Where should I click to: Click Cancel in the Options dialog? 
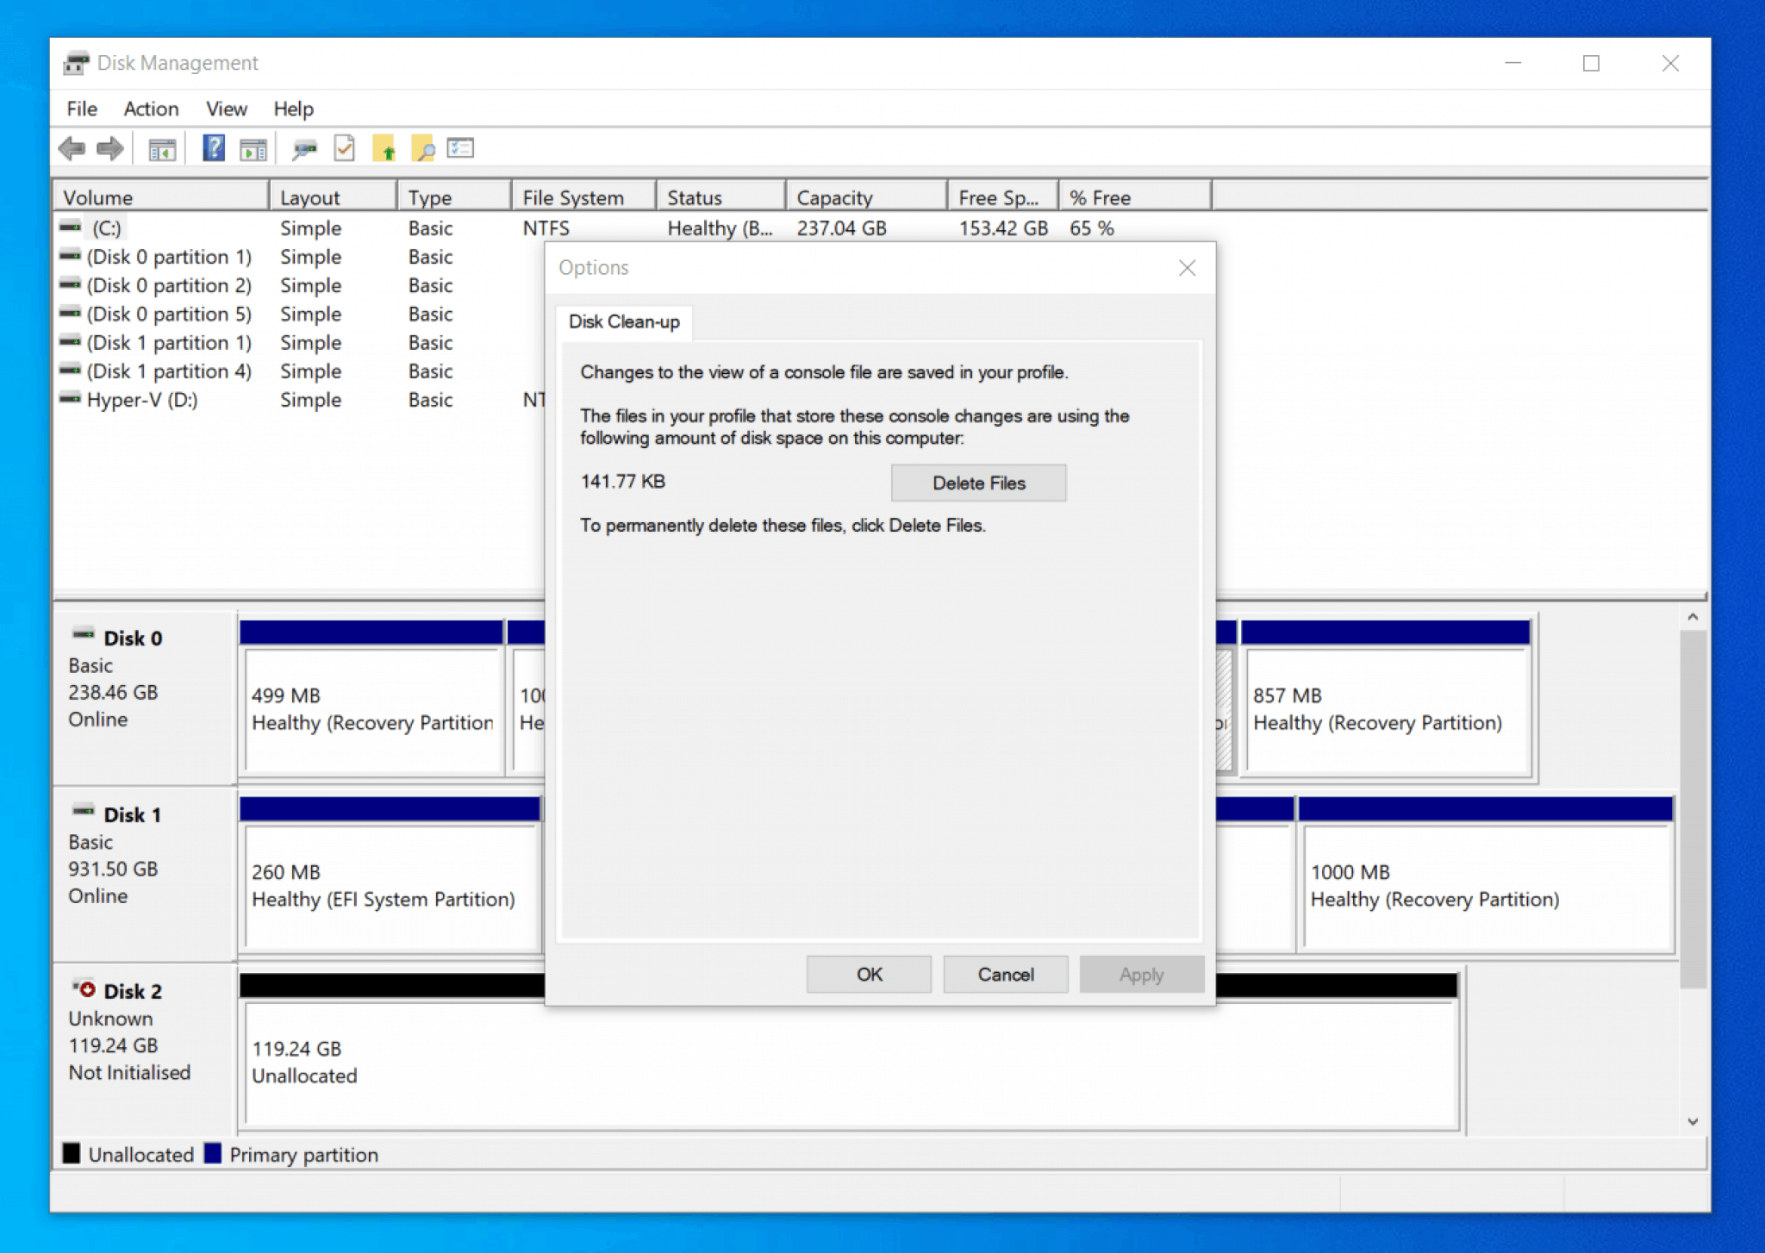tap(1005, 974)
